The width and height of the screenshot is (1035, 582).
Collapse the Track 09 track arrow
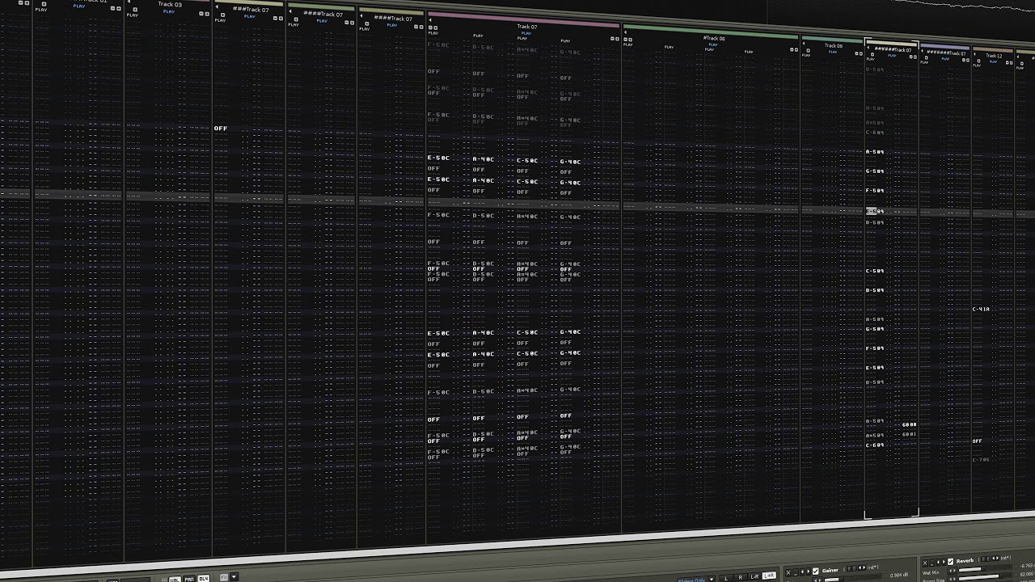[x=804, y=44]
